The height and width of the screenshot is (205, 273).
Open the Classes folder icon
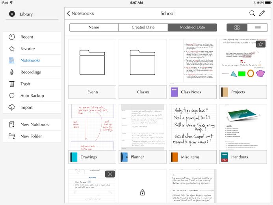click(143, 62)
